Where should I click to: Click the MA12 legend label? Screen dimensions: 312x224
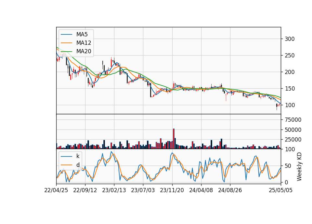point(84,43)
